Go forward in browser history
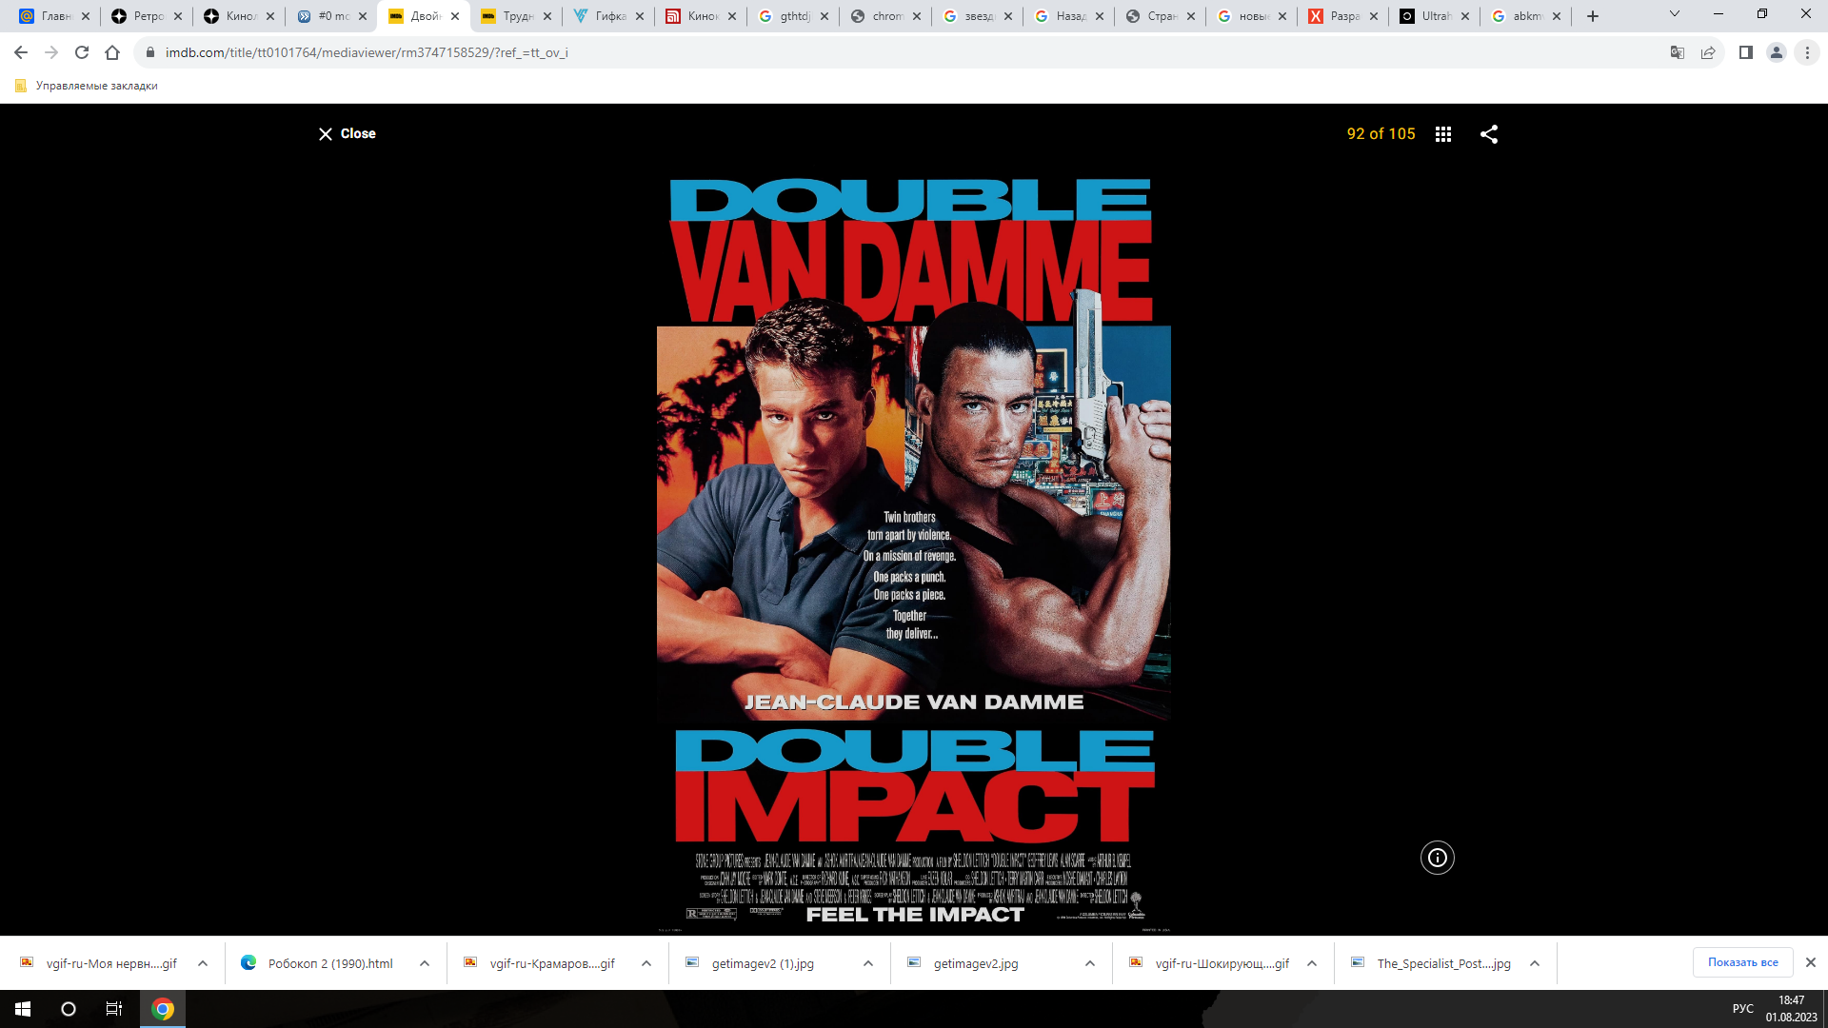Image resolution: width=1828 pixels, height=1028 pixels. (51, 52)
